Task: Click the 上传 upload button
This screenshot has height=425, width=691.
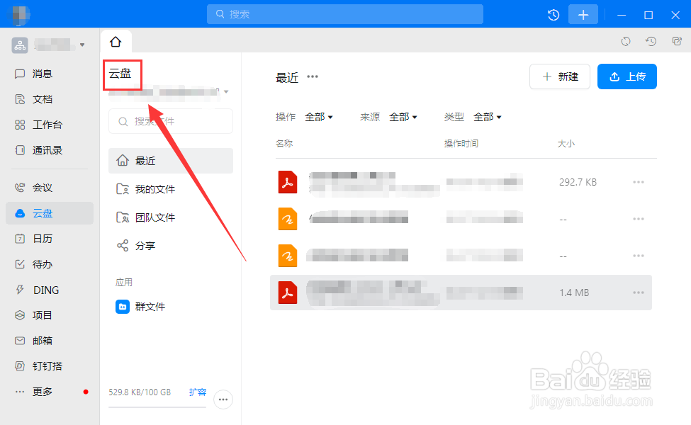Action: tap(627, 76)
